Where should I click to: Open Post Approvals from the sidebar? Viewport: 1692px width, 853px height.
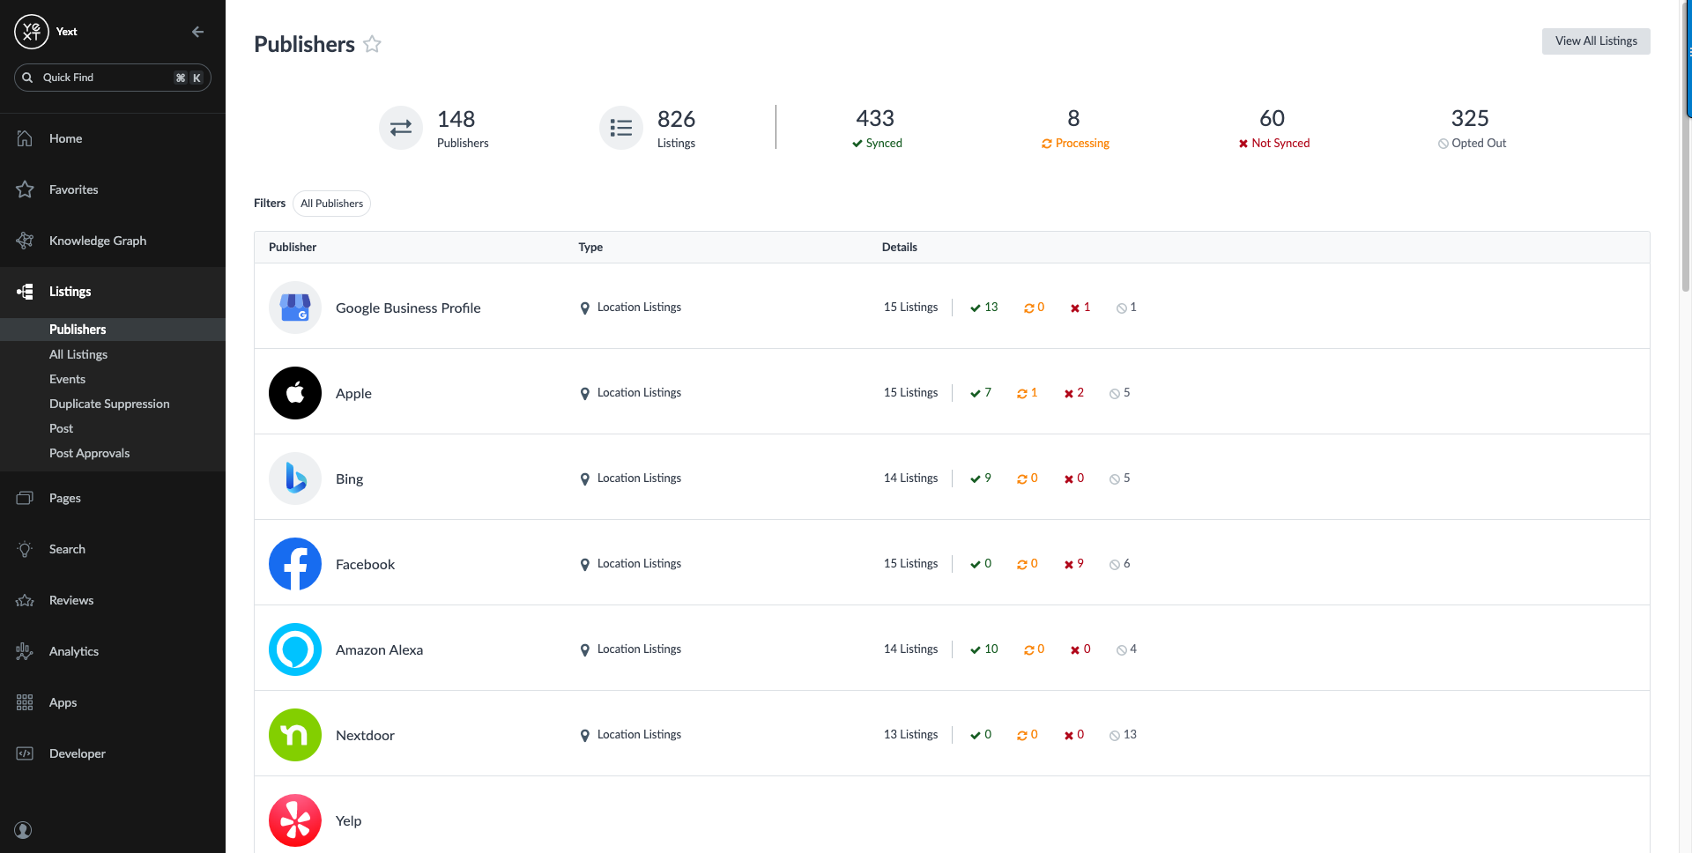tap(89, 452)
